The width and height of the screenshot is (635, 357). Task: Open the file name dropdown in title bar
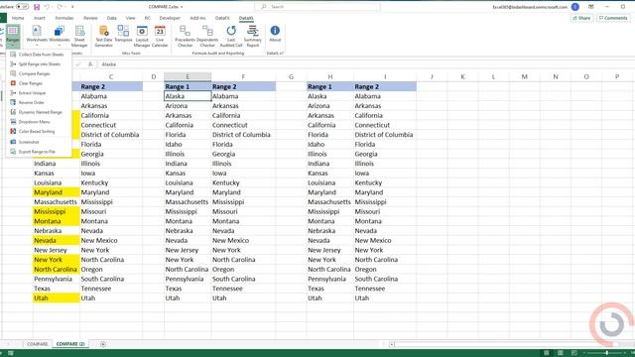click(x=182, y=7)
